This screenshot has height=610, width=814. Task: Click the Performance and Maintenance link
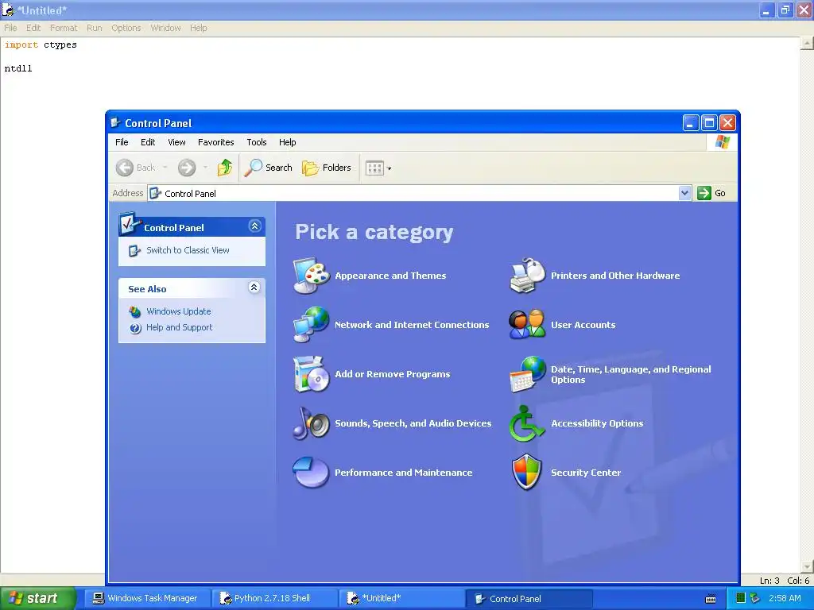(403, 473)
